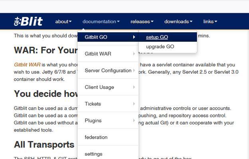Click the Gitblit logo in navbar
Image resolution: width=249 pixels, height=159 pixels.
tap(28, 21)
